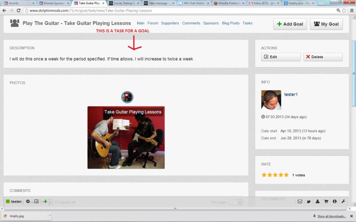The height and width of the screenshot is (222, 356).
Task: Click the wrench tools icon in bottom toolbar
Action: tap(343, 202)
